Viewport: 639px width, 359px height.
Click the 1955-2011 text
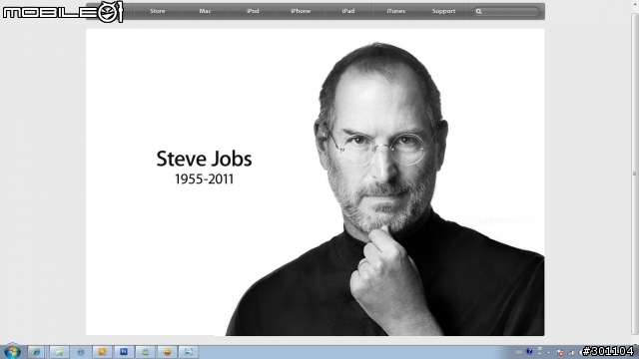click(204, 179)
